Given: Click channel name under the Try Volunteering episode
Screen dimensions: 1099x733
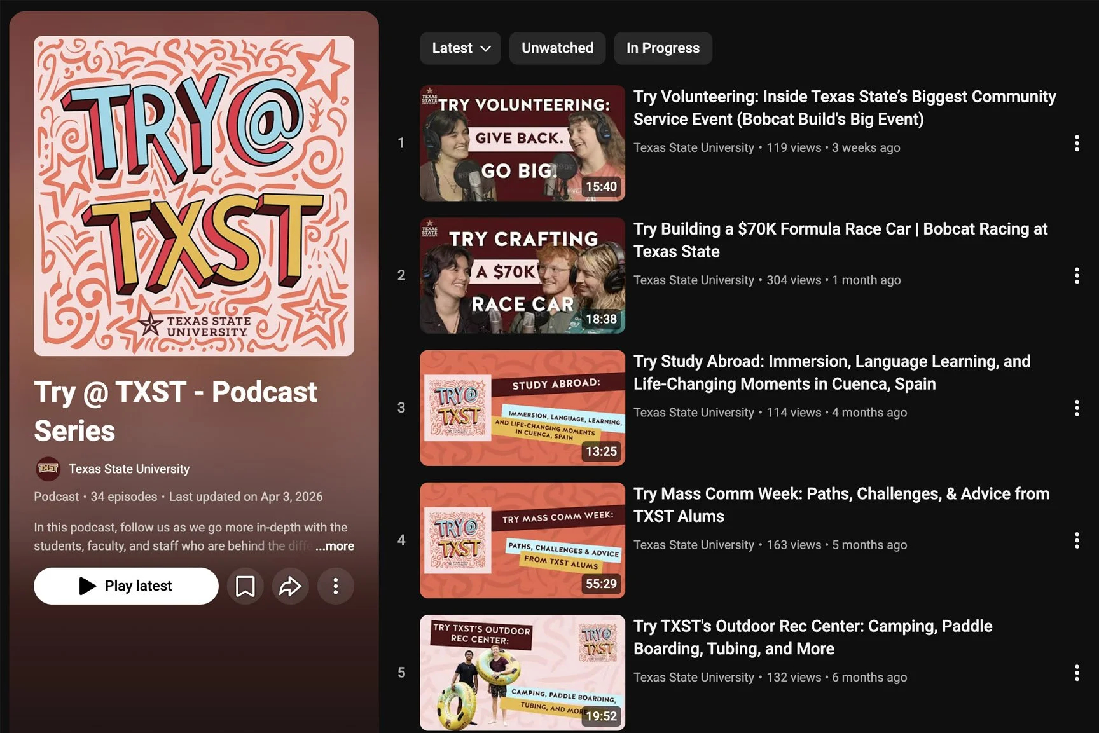Looking at the screenshot, I should 694,147.
